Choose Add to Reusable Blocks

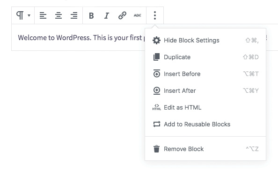pyautogui.click(x=205, y=124)
